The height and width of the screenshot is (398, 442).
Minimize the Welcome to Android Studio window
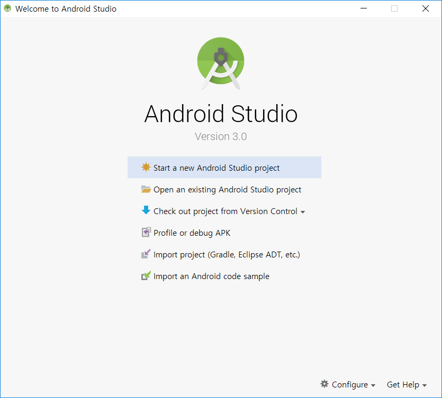coord(364,8)
